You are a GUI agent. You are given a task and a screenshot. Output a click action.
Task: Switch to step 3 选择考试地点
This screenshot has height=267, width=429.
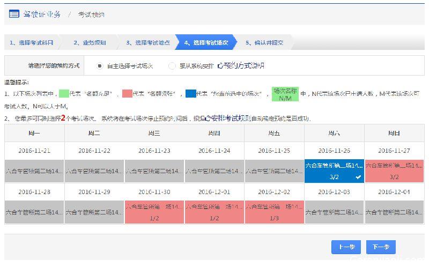148,42
